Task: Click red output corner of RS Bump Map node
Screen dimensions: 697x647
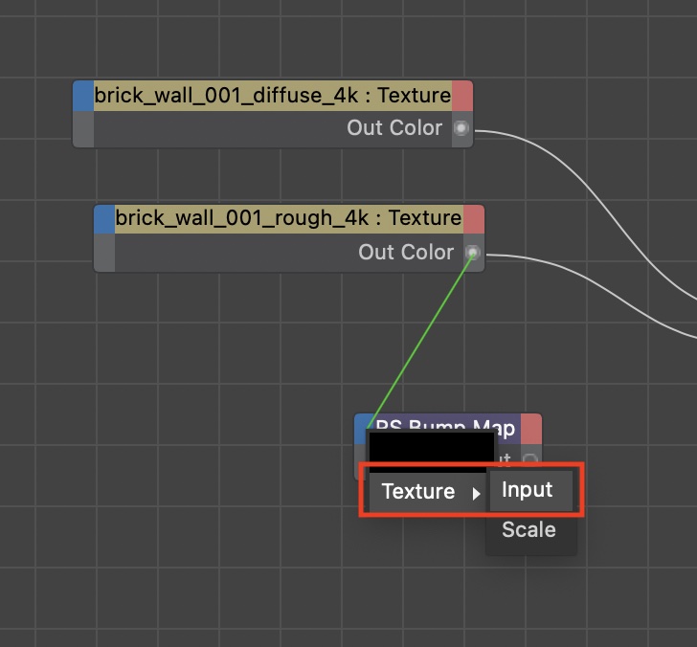Action: pos(529,427)
